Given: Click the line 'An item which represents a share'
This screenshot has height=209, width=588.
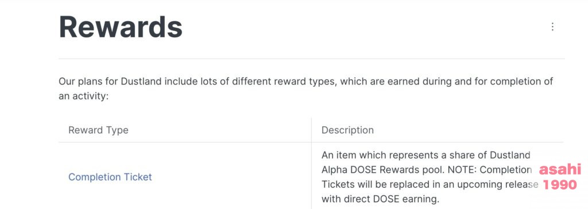Looking at the screenshot, I should pos(426,155).
